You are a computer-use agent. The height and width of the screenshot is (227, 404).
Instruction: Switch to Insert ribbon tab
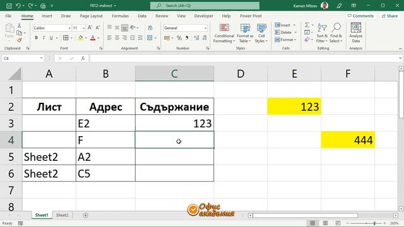click(x=47, y=16)
